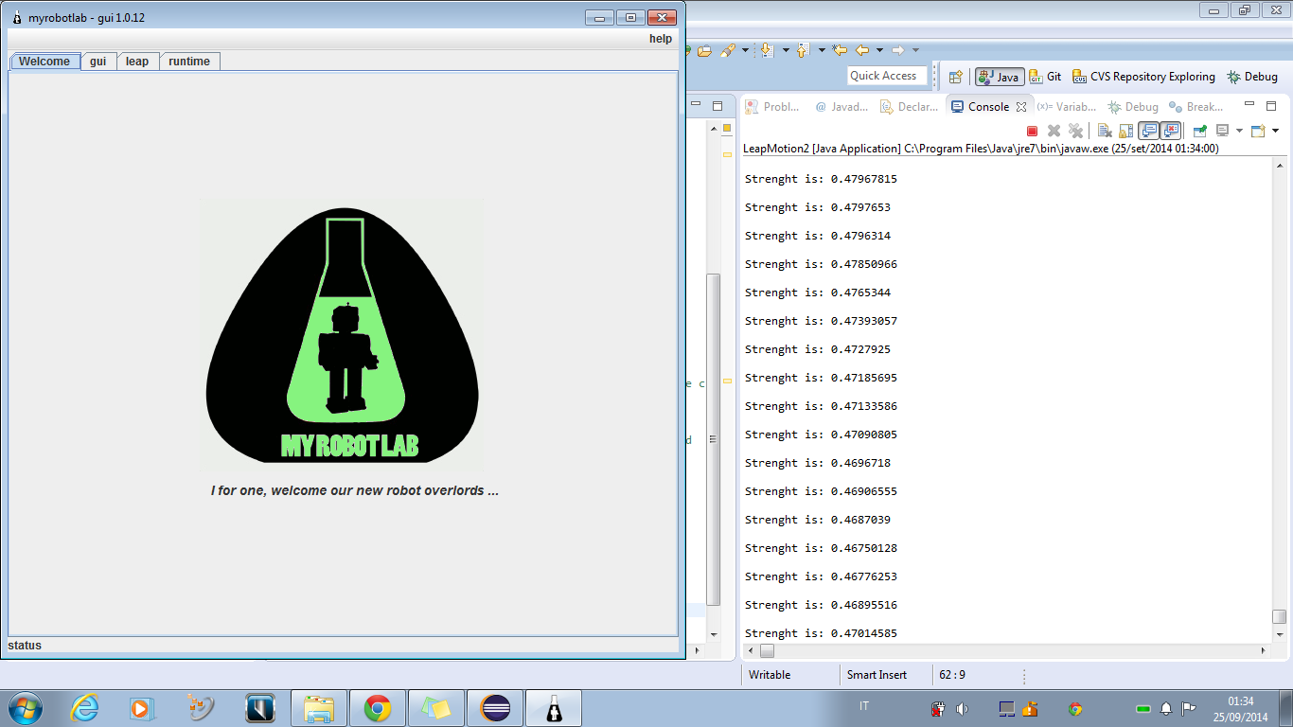Click the Search flashlight toolbar icon
Screen dimensions: 1293x727
point(728,50)
